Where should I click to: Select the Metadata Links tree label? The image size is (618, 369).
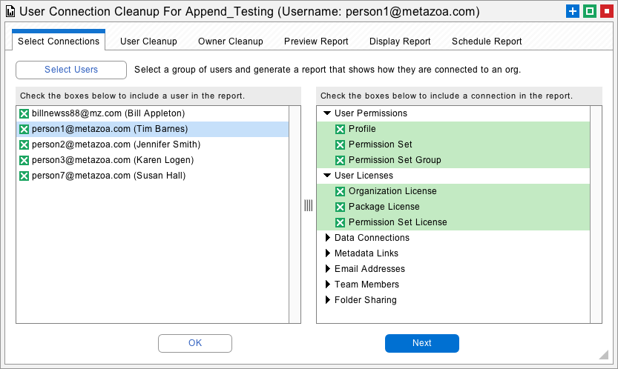(x=366, y=253)
